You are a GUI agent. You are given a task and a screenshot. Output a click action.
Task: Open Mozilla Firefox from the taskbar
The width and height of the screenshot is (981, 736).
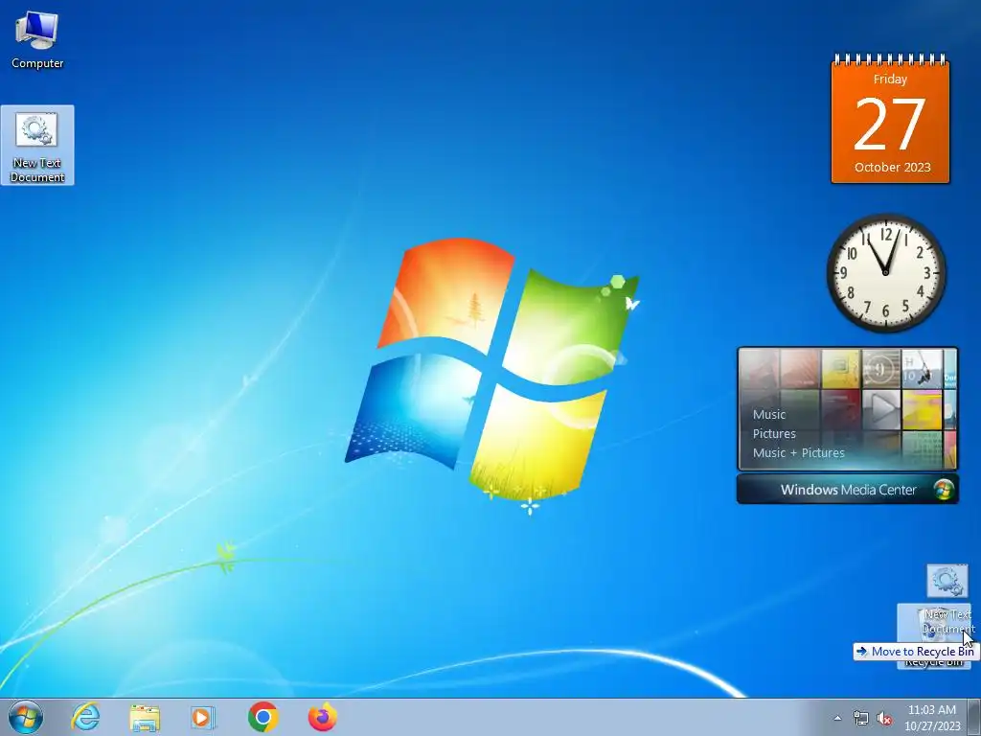[322, 717]
